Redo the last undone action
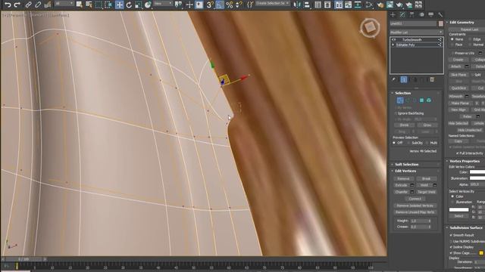Screen dimensions: 485x272 (17, 5)
